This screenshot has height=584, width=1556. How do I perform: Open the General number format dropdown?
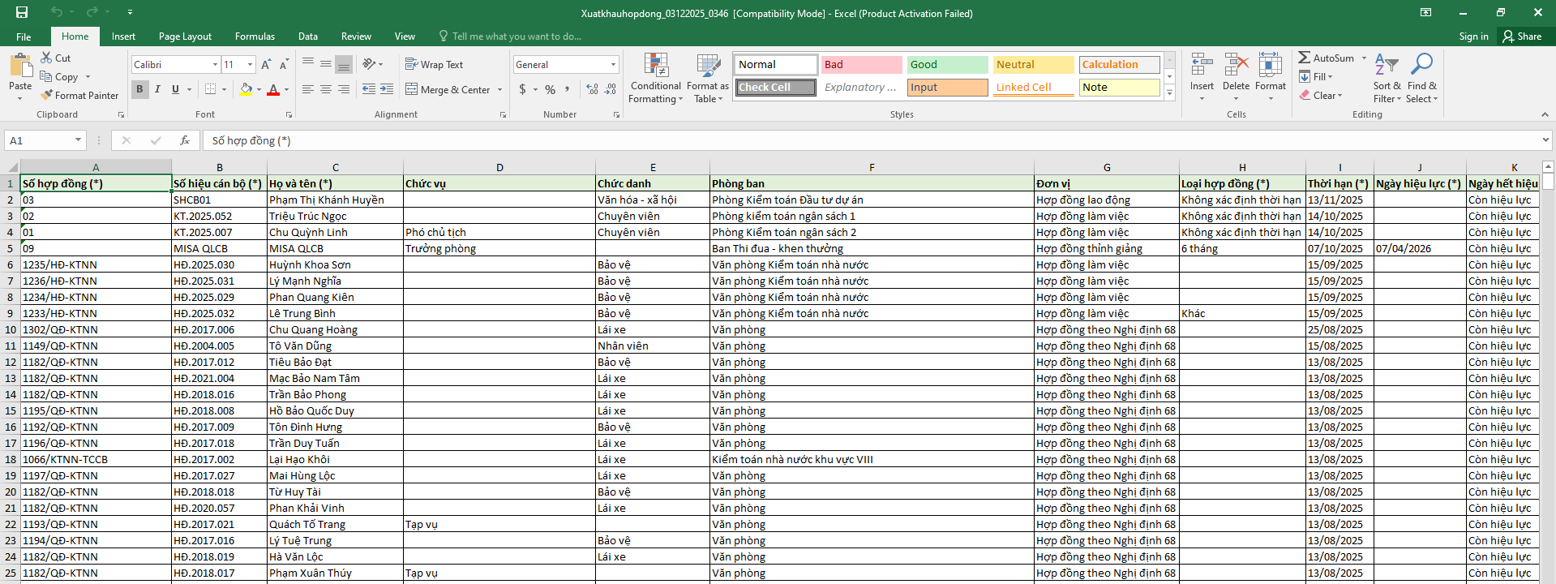[613, 65]
